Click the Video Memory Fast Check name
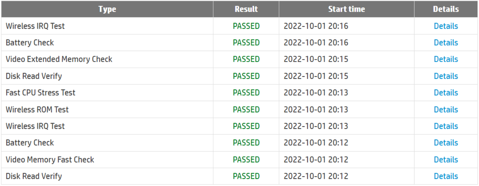Image resolution: width=479 pixels, height=186 pixels. [50, 160]
